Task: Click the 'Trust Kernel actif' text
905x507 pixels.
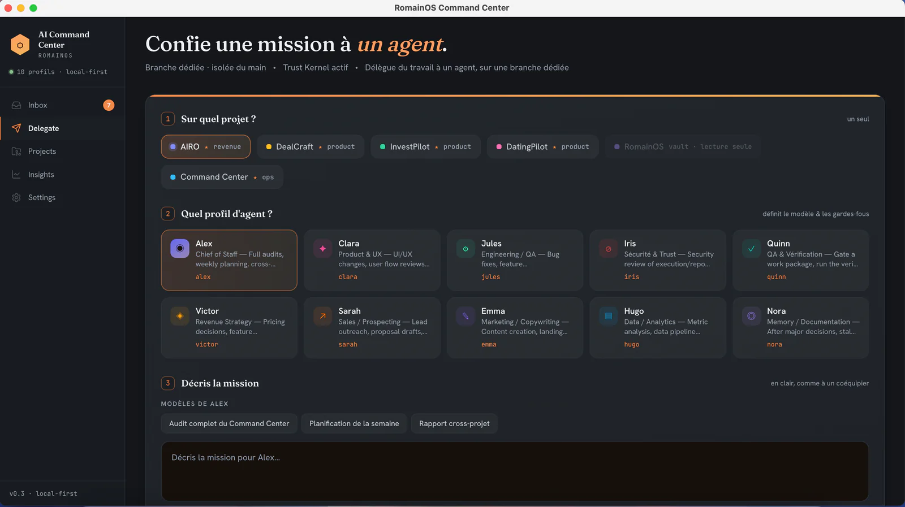Action: click(316, 67)
